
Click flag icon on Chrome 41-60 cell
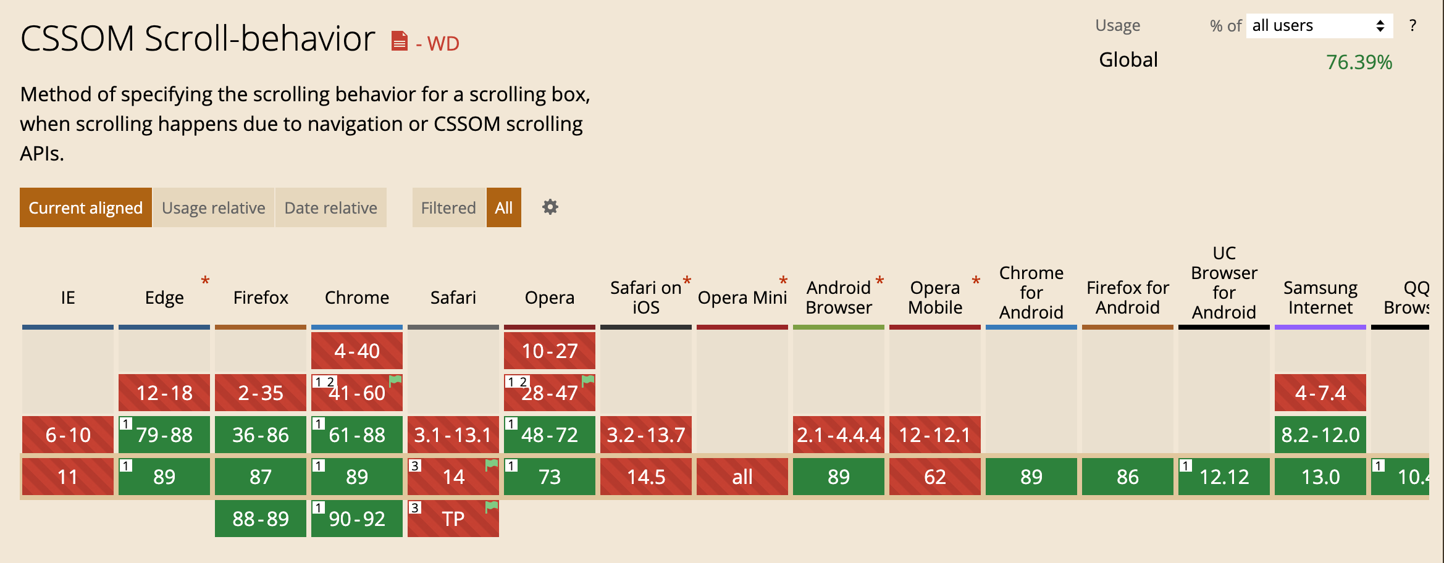tap(395, 380)
